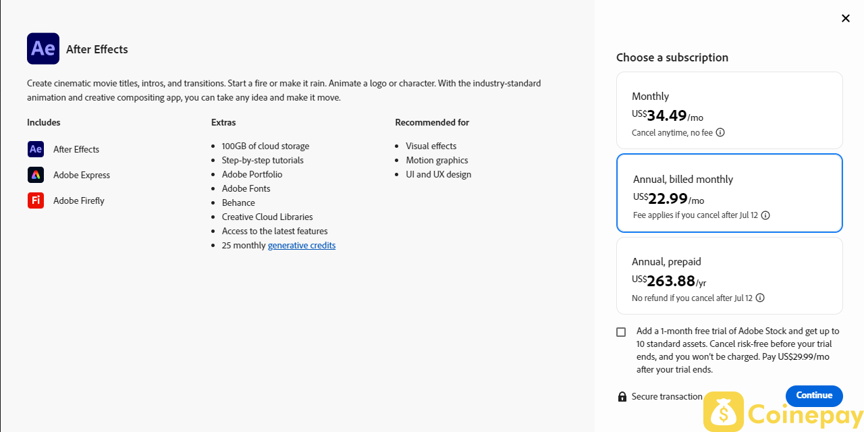Click 'UI and UX design' recommendation
This screenshot has width=864, height=432.
(x=439, y=174)
